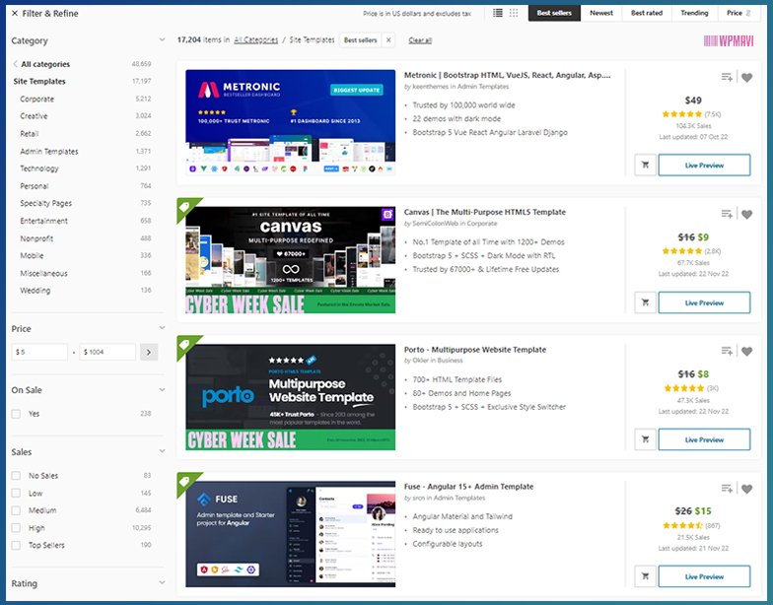This screenshot has width=773, height=605.
Task: Open the Metronic template title link
Action: point(507,75)
